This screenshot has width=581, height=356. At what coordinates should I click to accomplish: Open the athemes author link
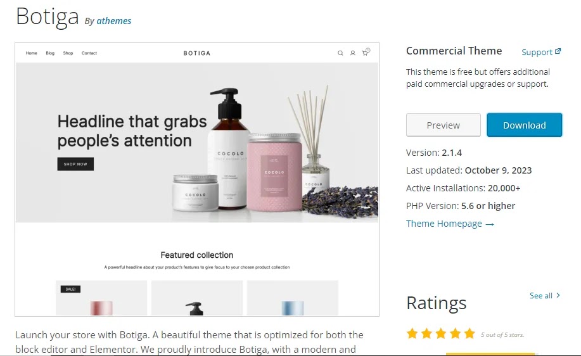coord(114,21)
